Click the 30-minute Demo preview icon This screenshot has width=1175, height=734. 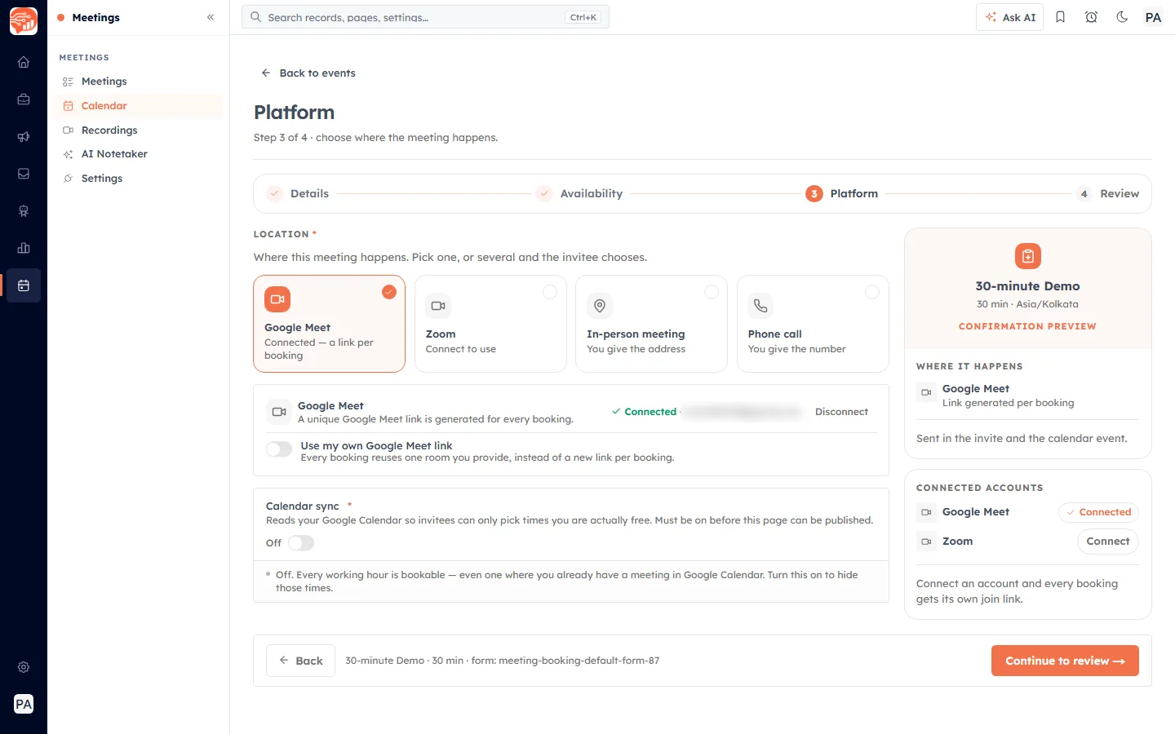1027,256
